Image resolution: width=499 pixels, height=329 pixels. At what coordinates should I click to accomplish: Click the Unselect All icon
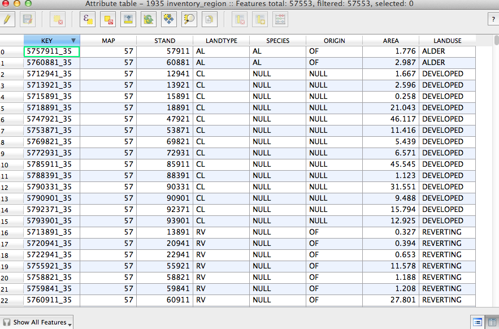[x=109, y=19]
